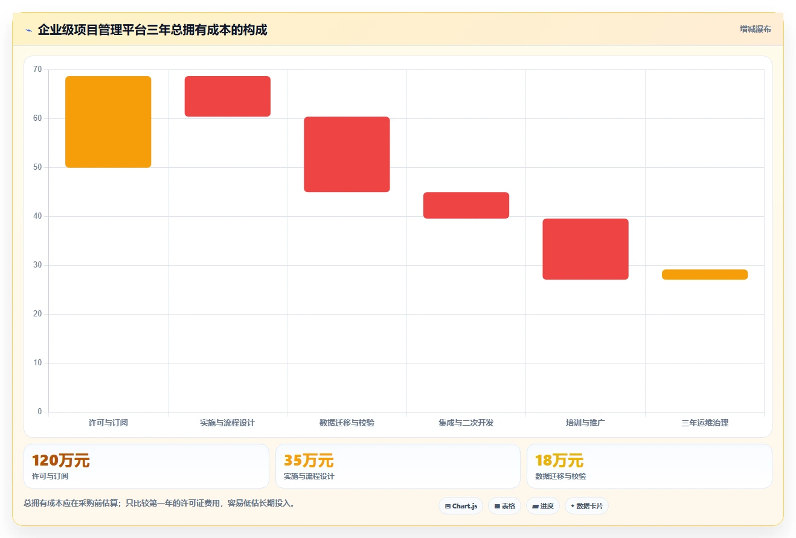Image resolution: width=796 pixels, height=538 pixels.
Task: Click the 集成与二次开发 x-axis label
Action: (x=466, y=423)
